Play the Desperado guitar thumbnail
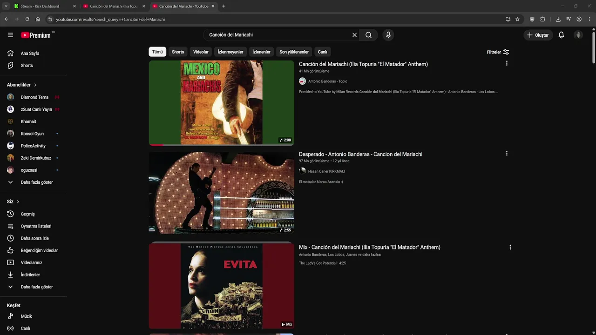596x335 pixels. (x=222, y=193)
